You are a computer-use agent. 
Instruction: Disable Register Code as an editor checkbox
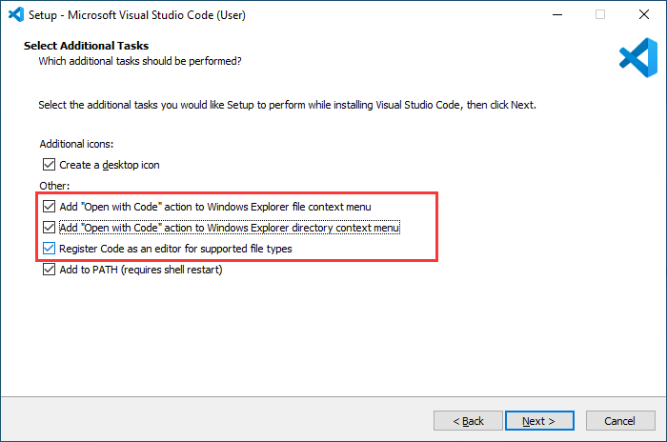pyautogui.click(x=49, y=249)
